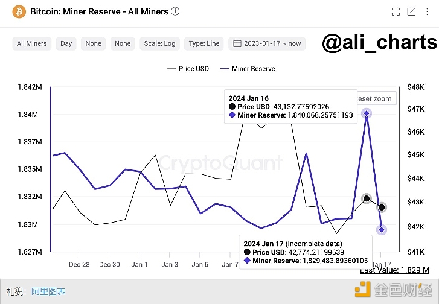
Task: Change the Type: Line setting
Action: 204,43
